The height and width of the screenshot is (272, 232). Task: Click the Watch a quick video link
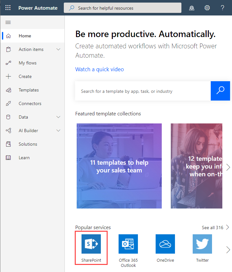(x=100, y=69)
